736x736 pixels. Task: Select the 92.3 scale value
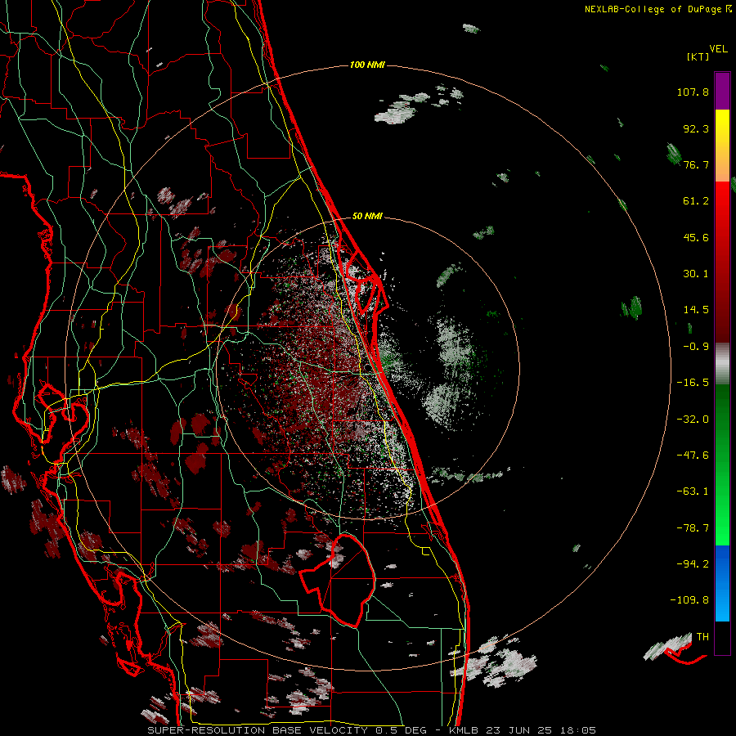pos(696,128)
